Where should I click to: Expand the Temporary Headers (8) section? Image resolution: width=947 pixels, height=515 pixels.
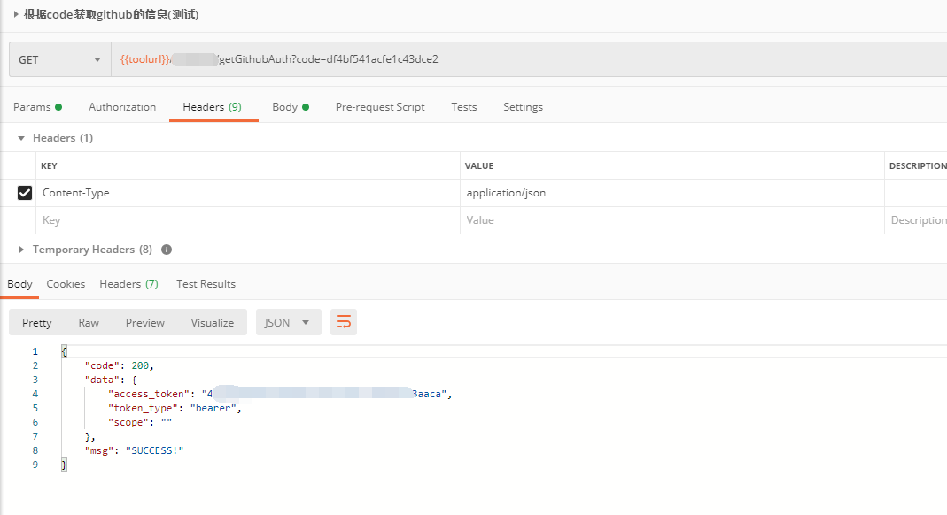(x=21, y=249)
